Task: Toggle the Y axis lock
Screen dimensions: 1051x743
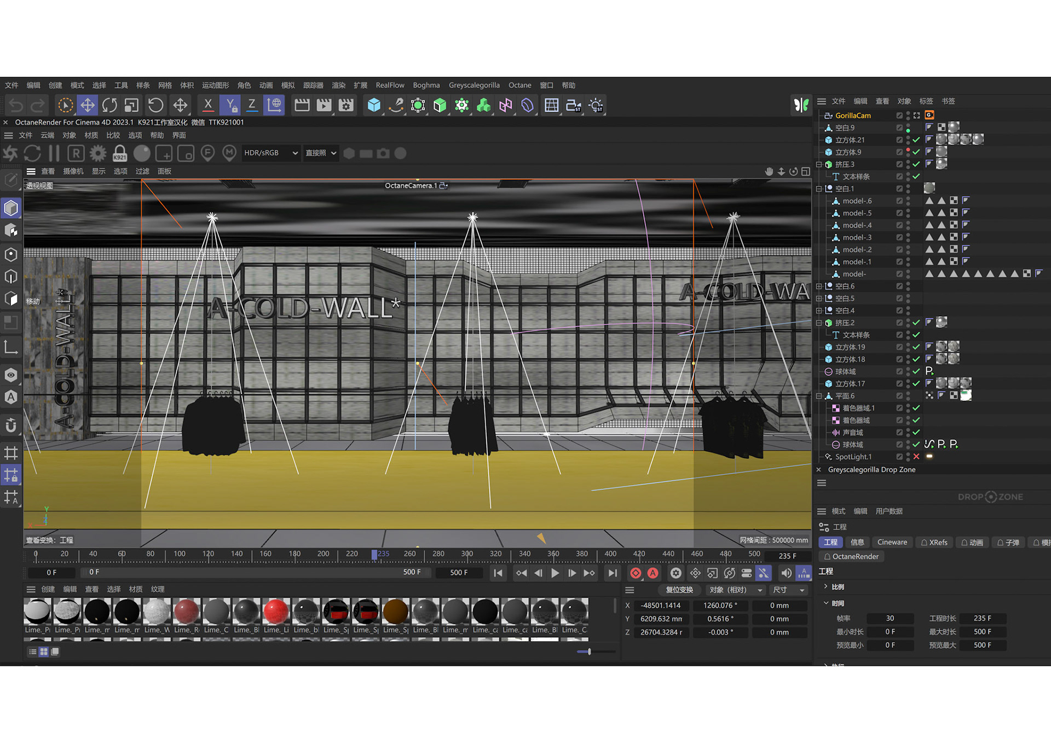Action: 230,105
